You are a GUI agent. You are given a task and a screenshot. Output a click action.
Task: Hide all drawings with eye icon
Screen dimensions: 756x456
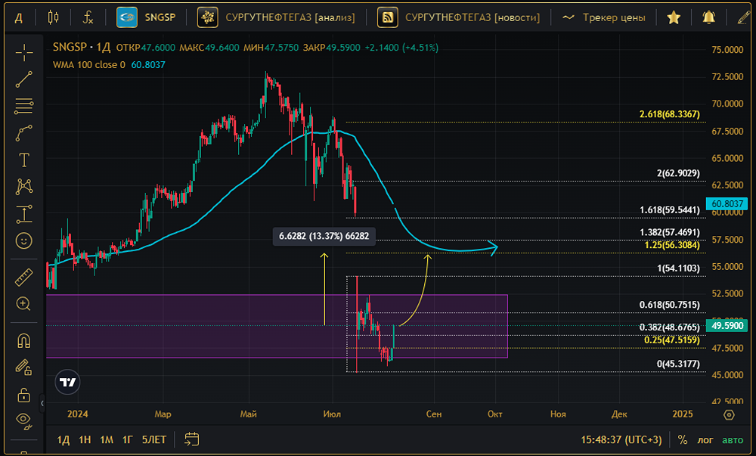(24, 420)
